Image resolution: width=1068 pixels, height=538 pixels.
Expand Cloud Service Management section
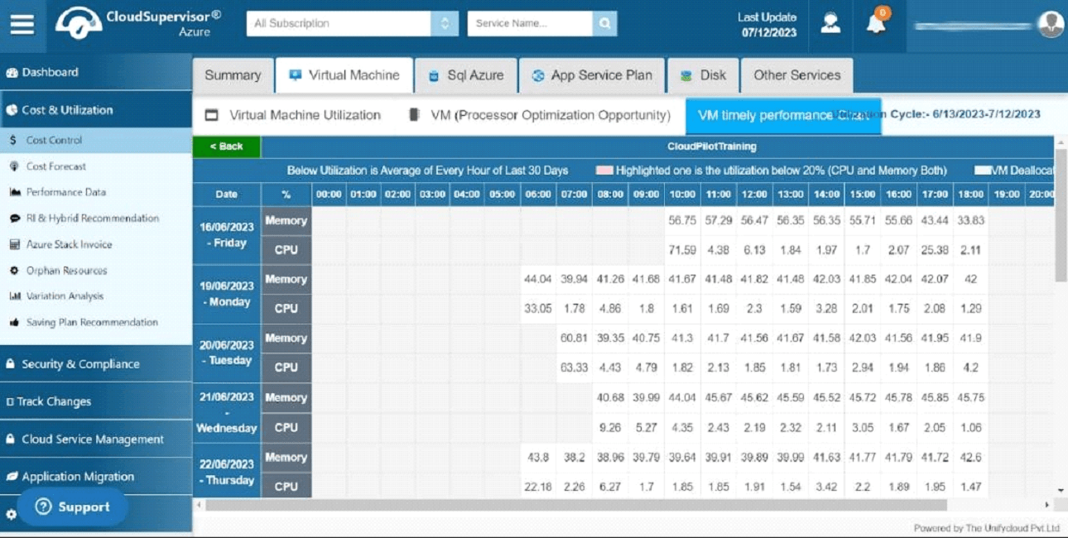pyautogui.click(x=96, y=440)
